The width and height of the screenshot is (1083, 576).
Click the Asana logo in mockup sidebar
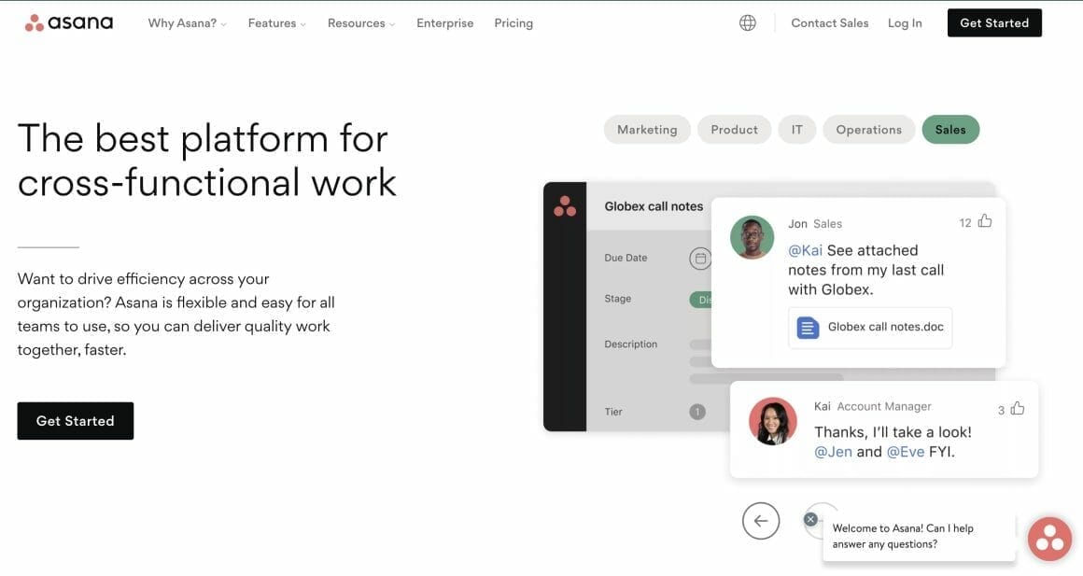(x=565, y=205)
